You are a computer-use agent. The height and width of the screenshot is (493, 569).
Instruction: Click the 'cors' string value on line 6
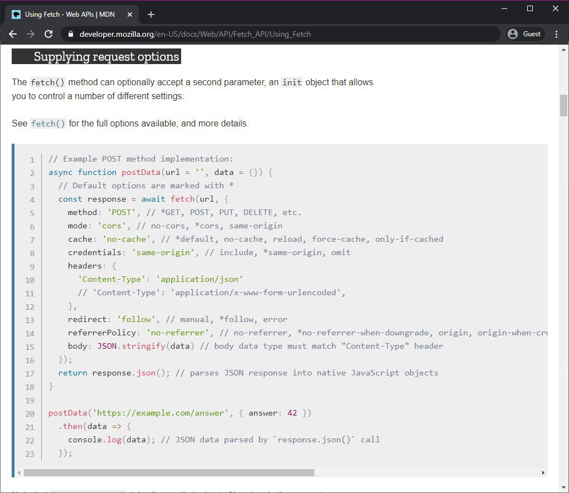pyautogui.click(x=111, y=226)
